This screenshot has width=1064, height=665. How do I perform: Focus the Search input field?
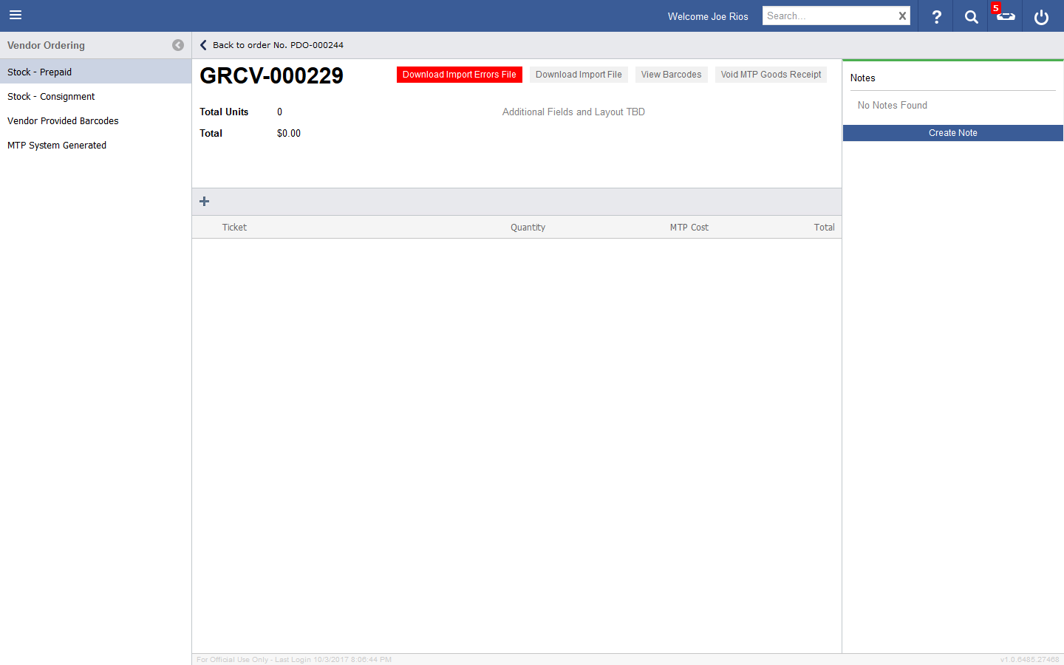click(828, 16)
